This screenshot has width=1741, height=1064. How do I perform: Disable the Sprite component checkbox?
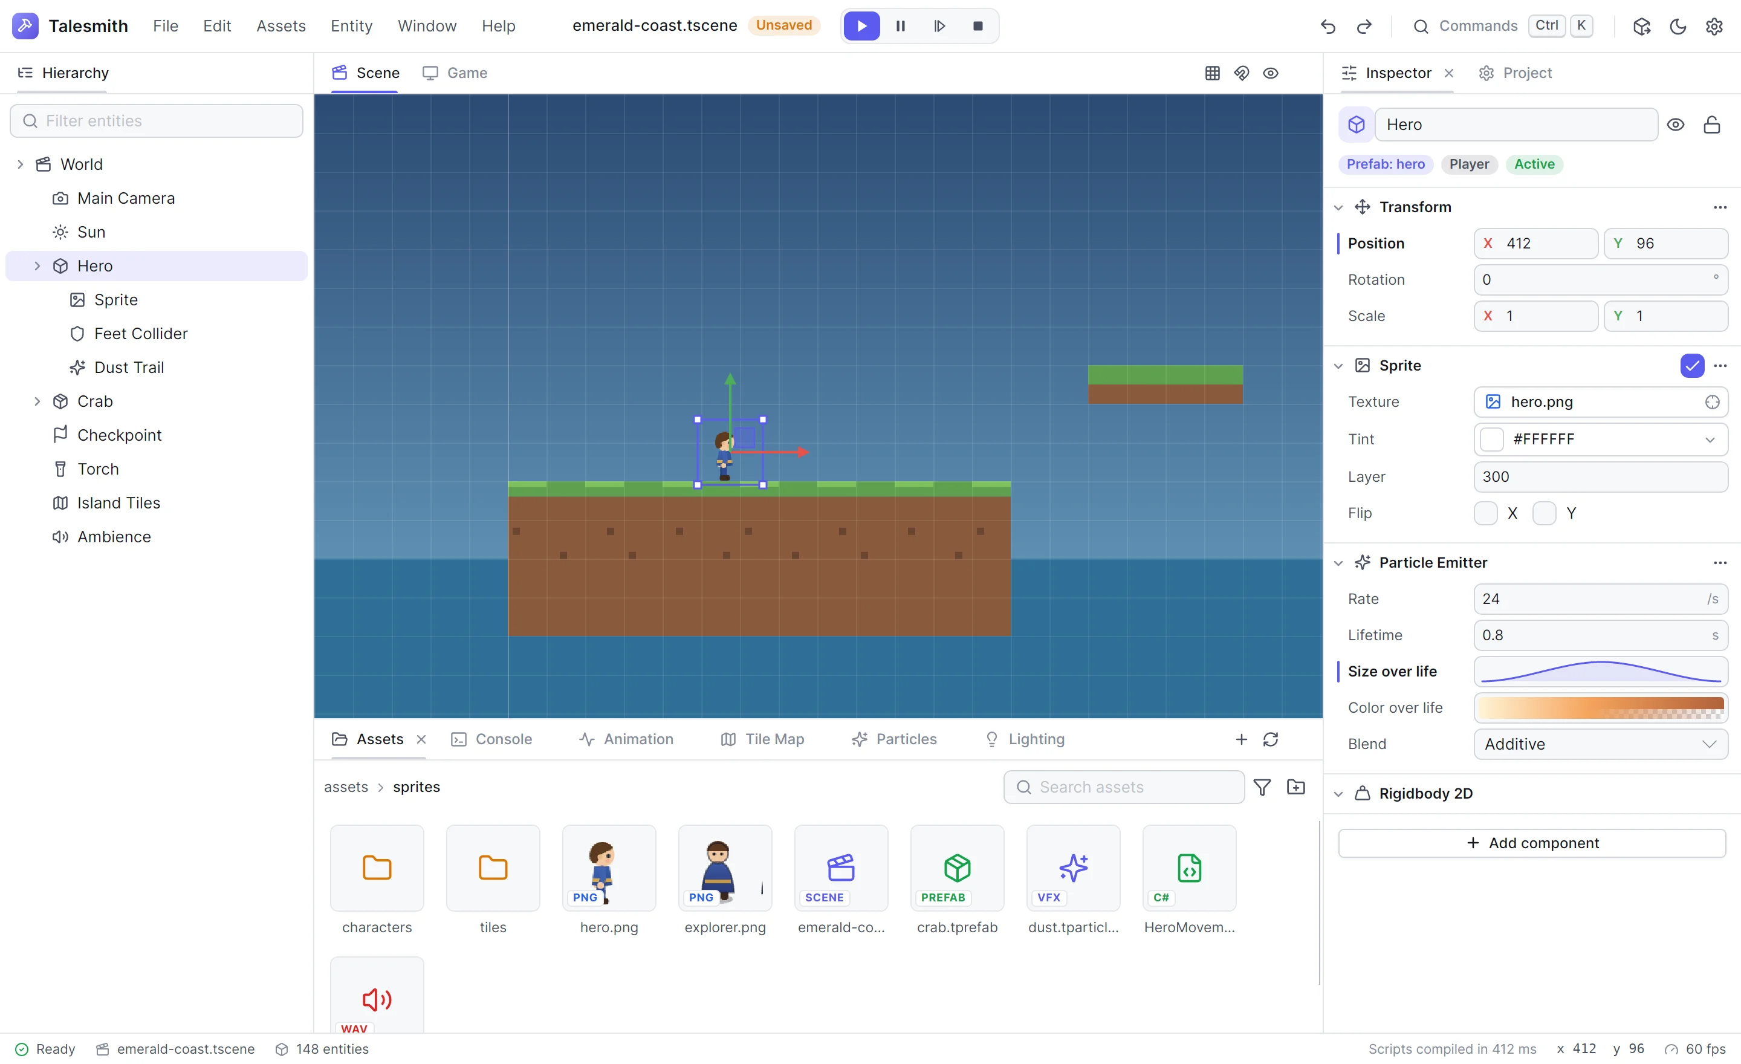click(x=1692, y=365)
